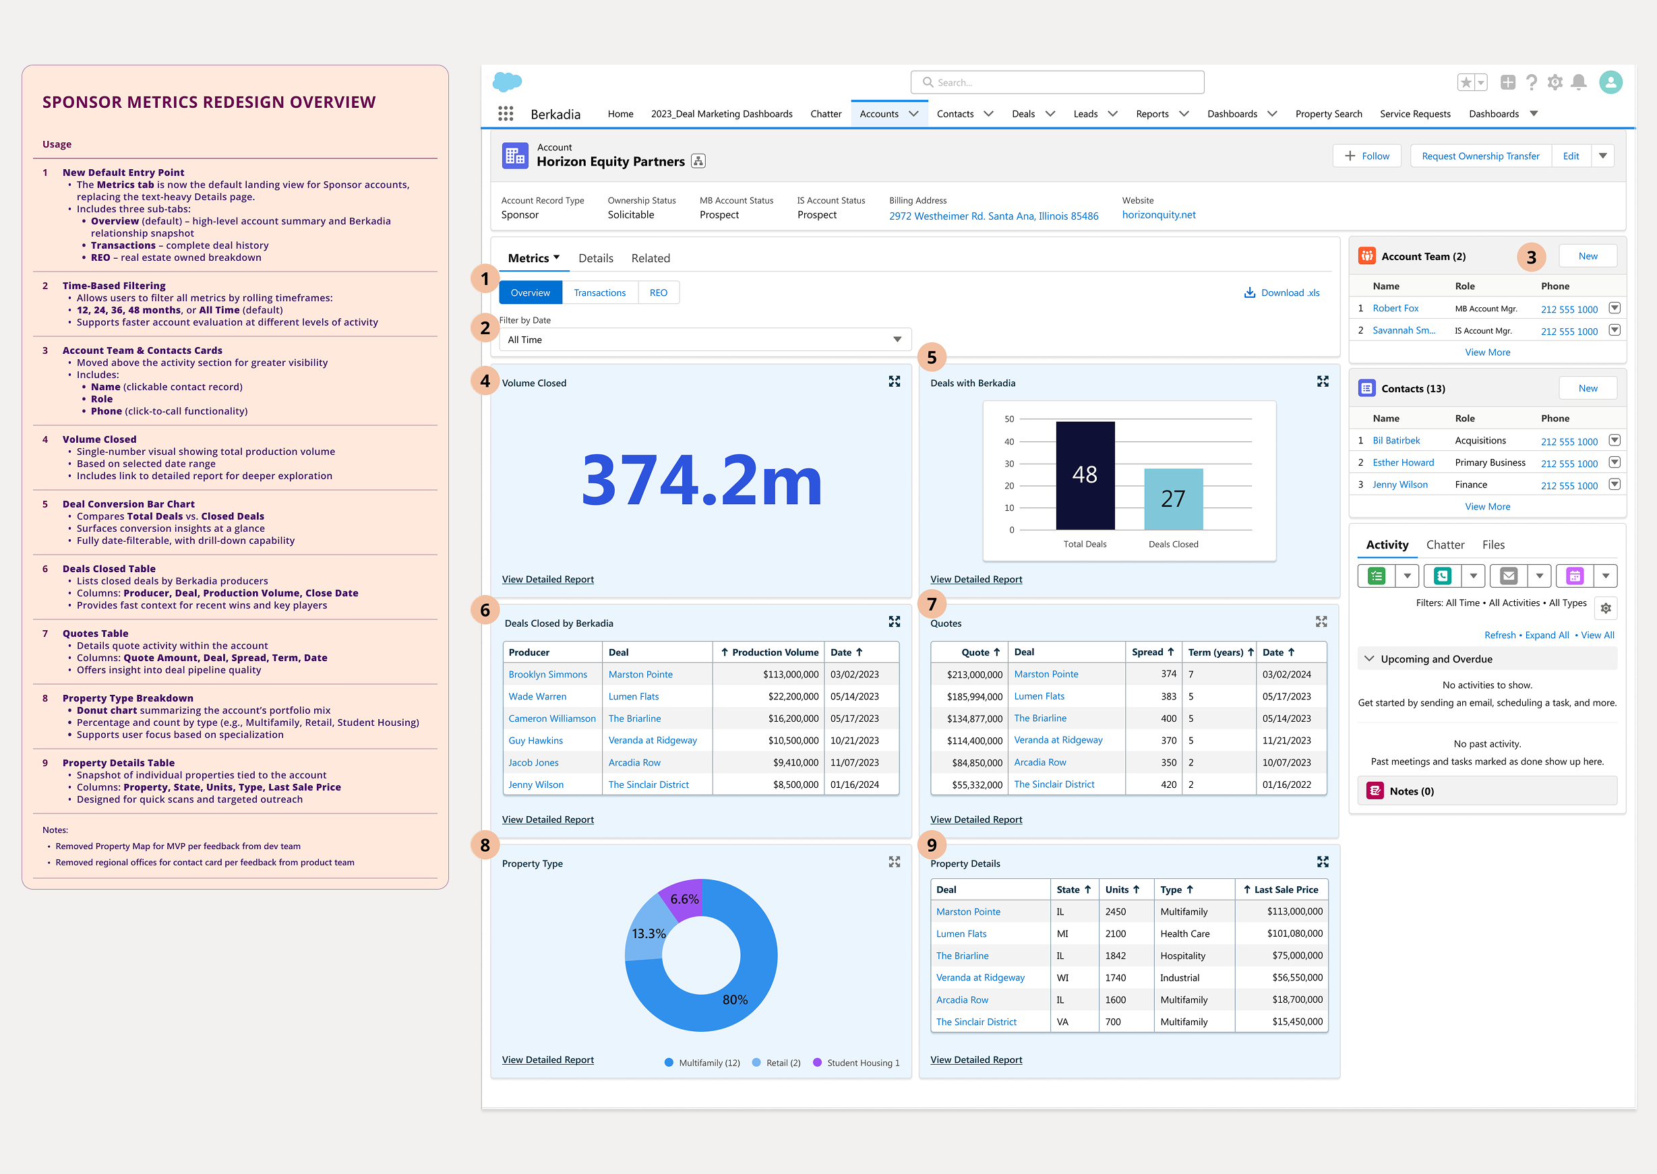The height and width of the screenshot is (1174, 1657).
Task: Click the Marston Pointe link in Property Details
Action: [x=968, y=912]
